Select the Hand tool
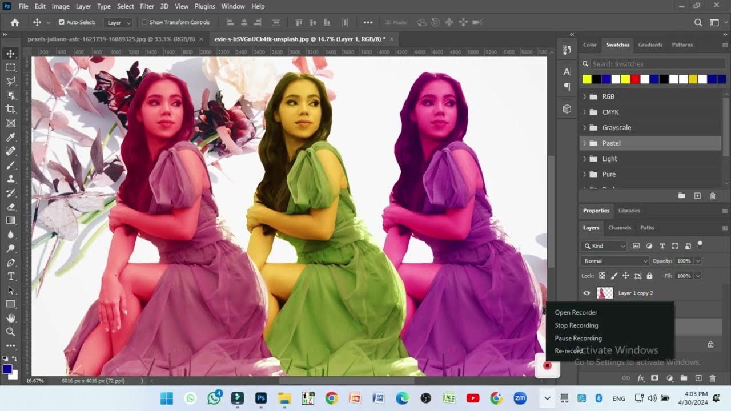The image size is (731, 411). 11,318
